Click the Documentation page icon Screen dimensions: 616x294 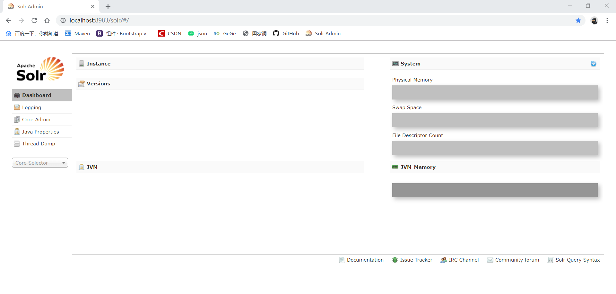point(342,260)
